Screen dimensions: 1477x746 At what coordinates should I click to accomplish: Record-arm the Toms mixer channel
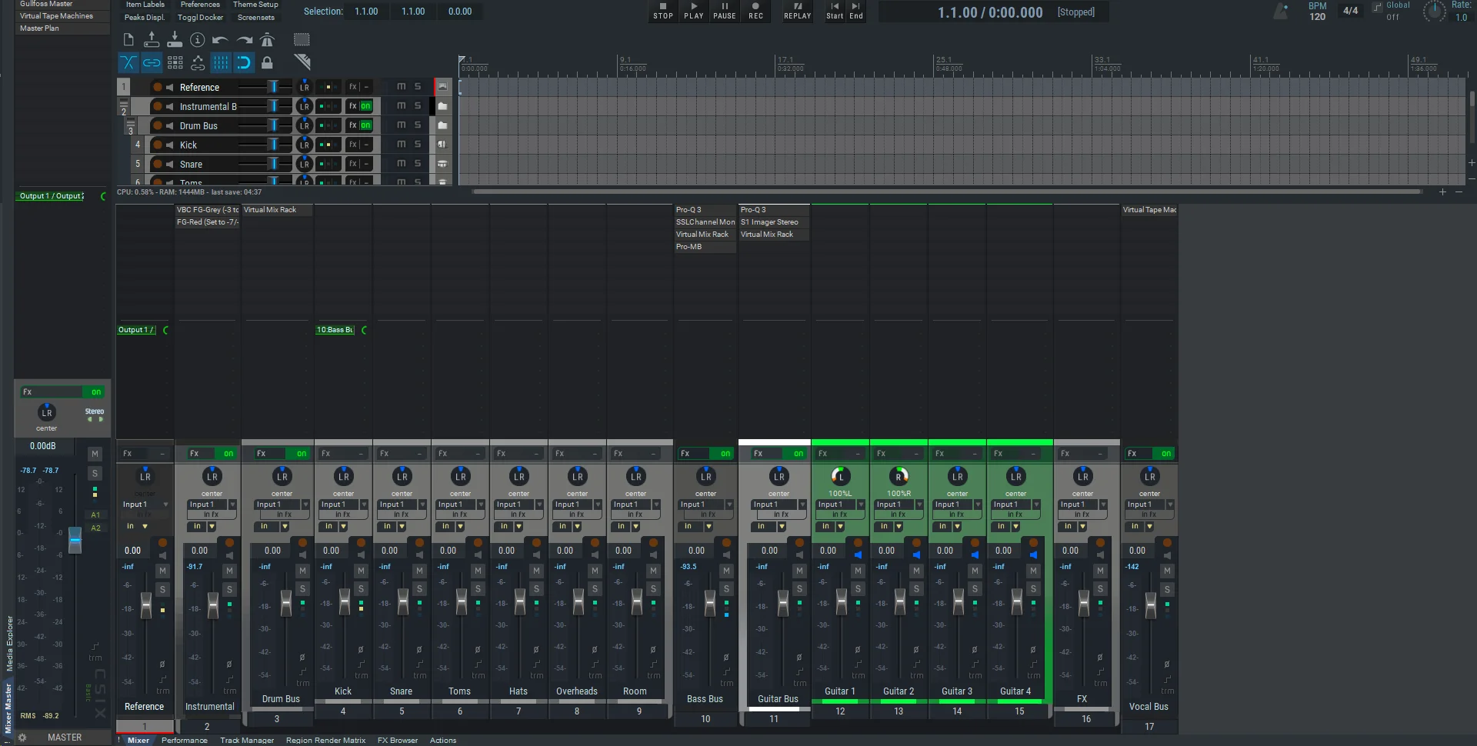(x=478, y=543)
